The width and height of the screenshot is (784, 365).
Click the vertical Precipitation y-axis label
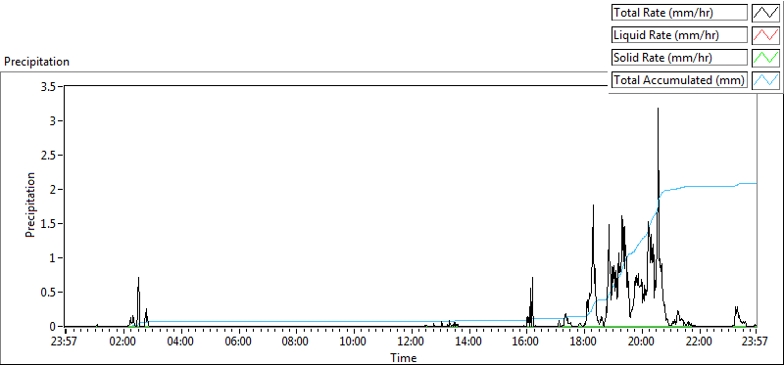point(30,205)
